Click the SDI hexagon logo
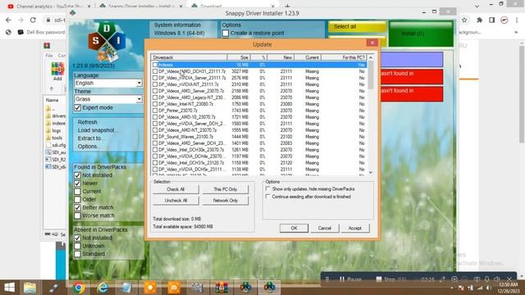The width and height of the screenshot is (525, 295). pyautogui.click(x=107, y=42)
